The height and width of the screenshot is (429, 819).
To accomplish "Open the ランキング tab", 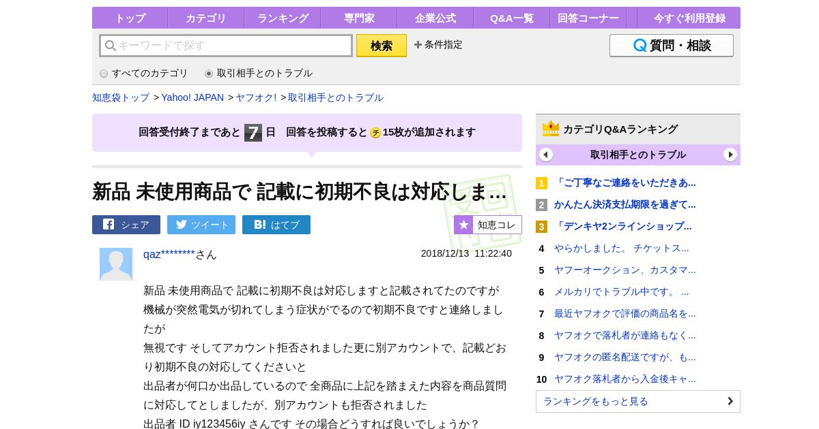I will point(283,18).
